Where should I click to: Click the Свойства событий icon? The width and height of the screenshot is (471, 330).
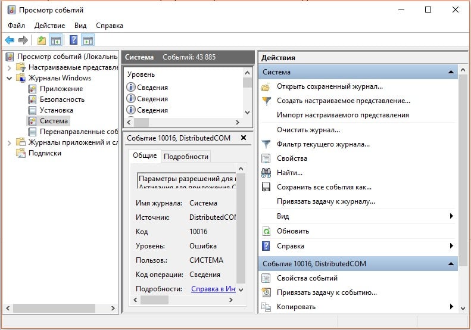[x=266, y=278]
